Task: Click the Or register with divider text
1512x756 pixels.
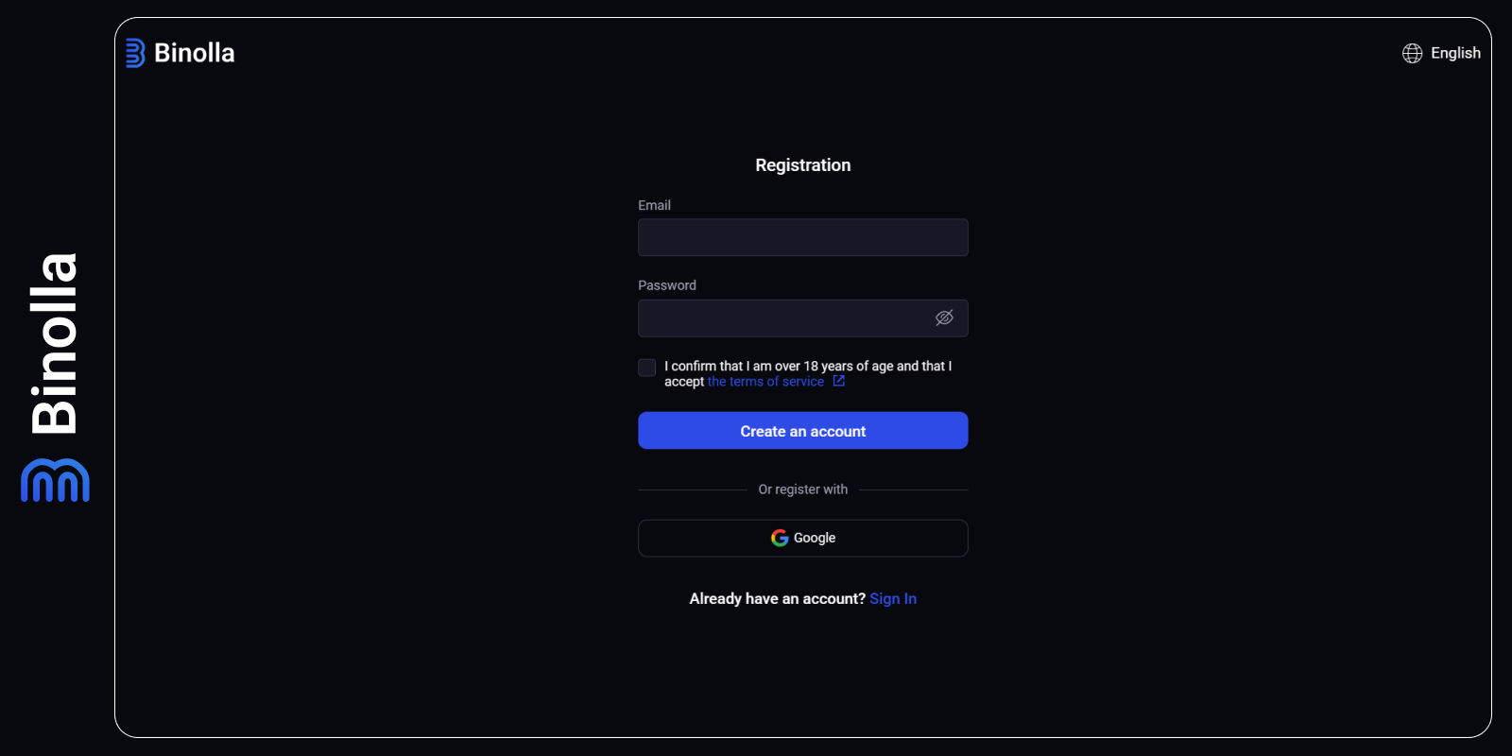Action: (x=802, y=489)
